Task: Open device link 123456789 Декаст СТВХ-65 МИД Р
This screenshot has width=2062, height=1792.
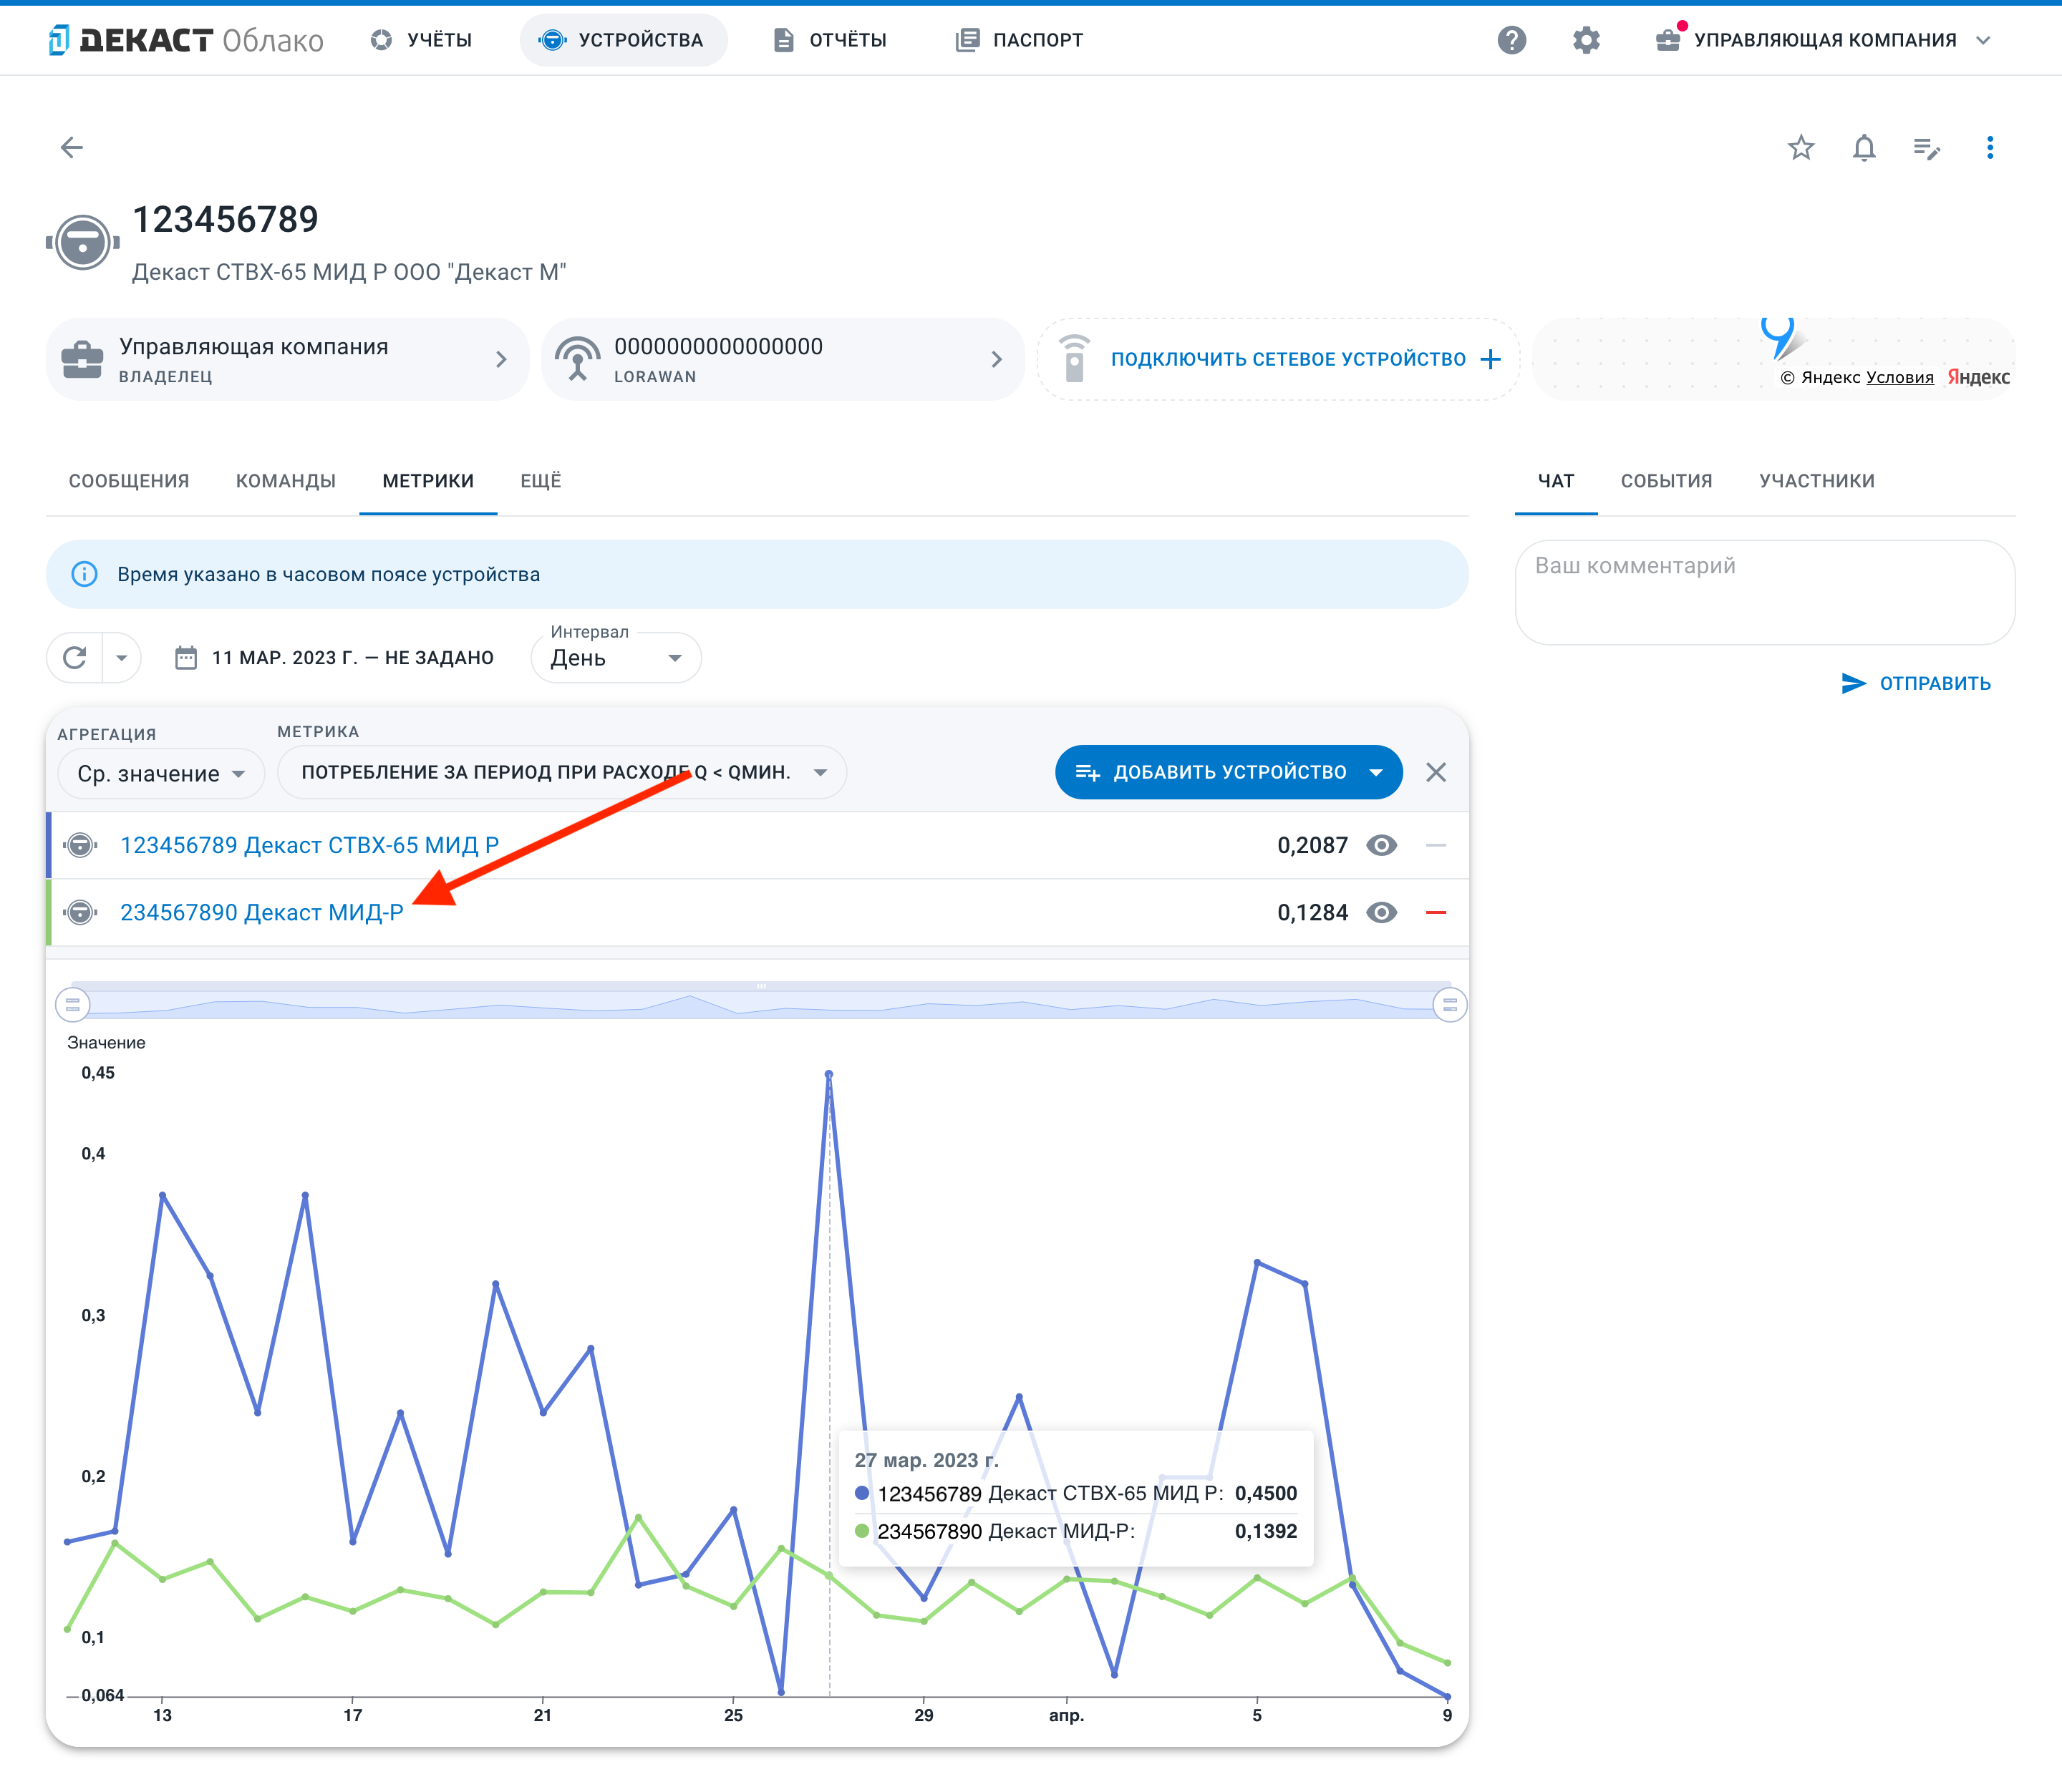Action: click(309, 845)
